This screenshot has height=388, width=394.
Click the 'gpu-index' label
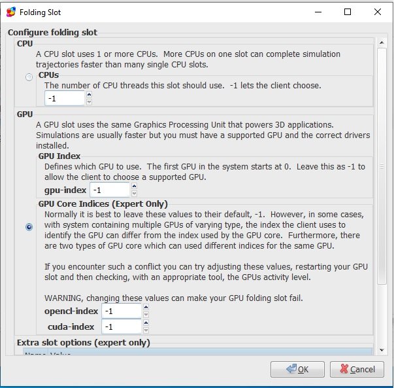coord(65,190)
